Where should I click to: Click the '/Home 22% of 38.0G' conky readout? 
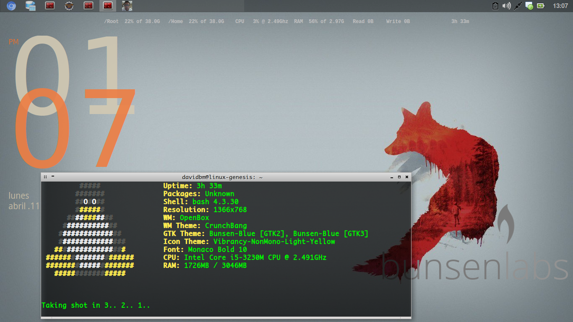click(x=196, y=21)
